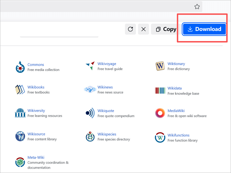Click the Wiktionary logo icon
The height and width of the screenshot is (173, 231).
tap(160, 66)
